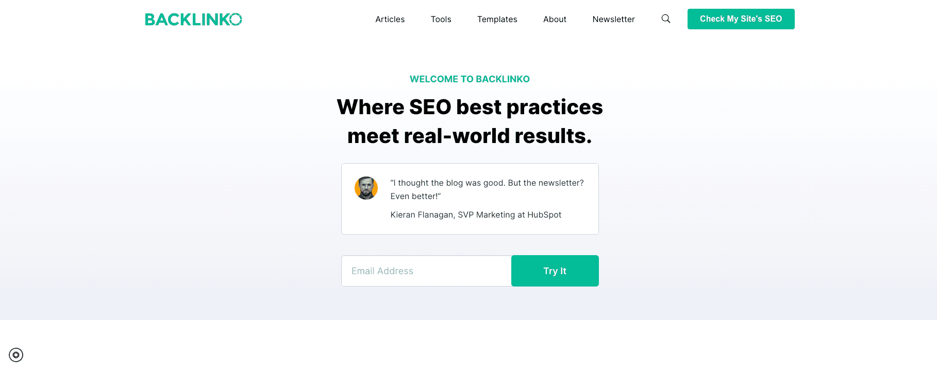This screenshot has width=937, height=375.
Task: Click the "meet real-world results." headline line
Action: tap(470, 136)
